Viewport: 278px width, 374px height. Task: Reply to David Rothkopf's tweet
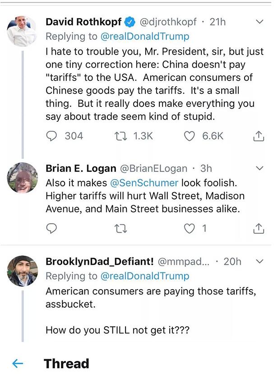[x=52, y=135]
